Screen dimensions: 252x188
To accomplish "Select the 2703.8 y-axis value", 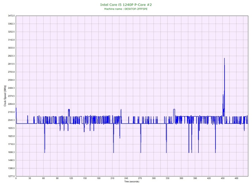I will (x=11, y=72).
